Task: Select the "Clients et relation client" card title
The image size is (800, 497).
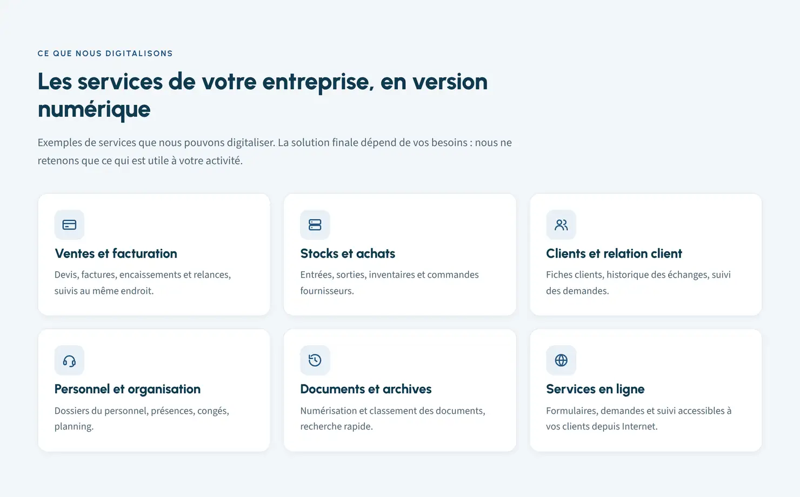Action: [614, 253]
